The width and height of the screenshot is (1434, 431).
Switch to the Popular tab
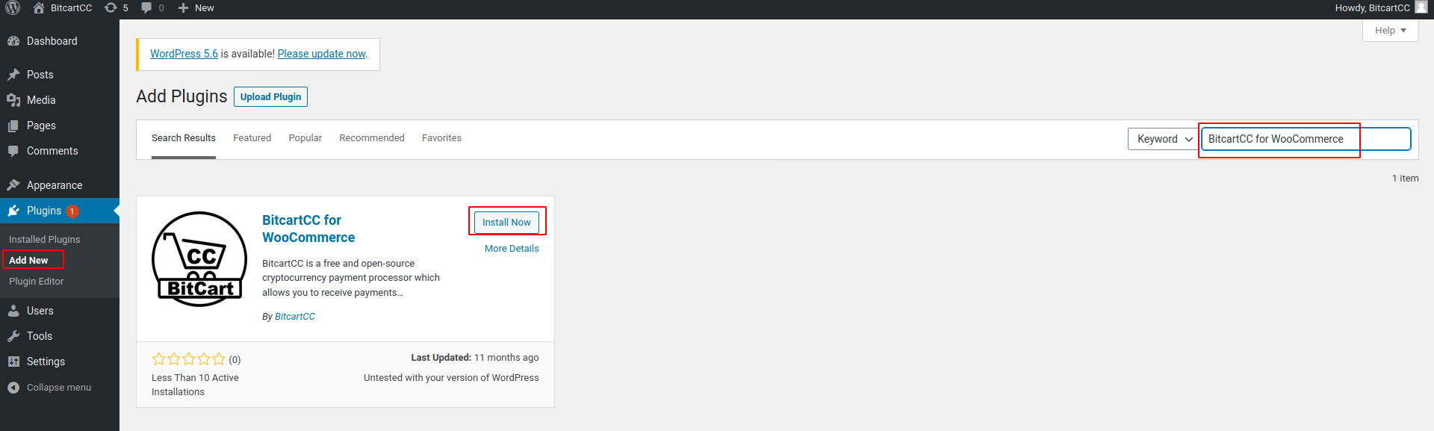point(305,138)
